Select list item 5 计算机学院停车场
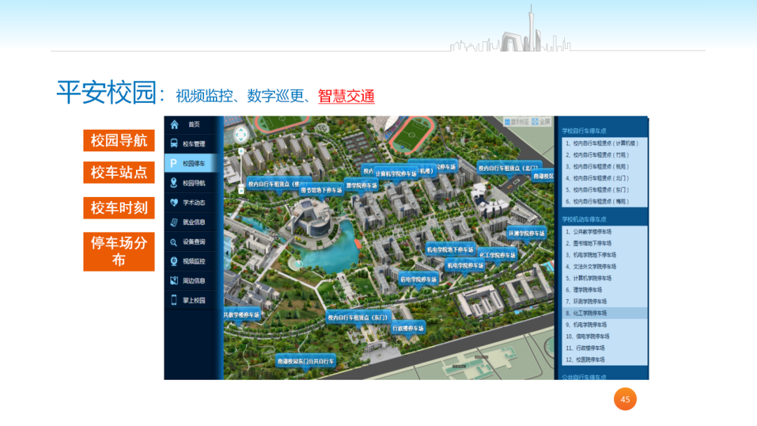Viewport: 757px width, 426px height. click(604, 278)
